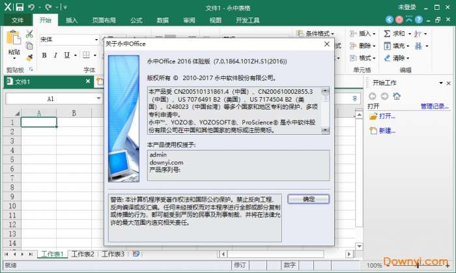The height and width of the screenshot is (273, 456).
Task: Click the Redo arrow icon
Action: pyautogui.click(x=48, y=7)
